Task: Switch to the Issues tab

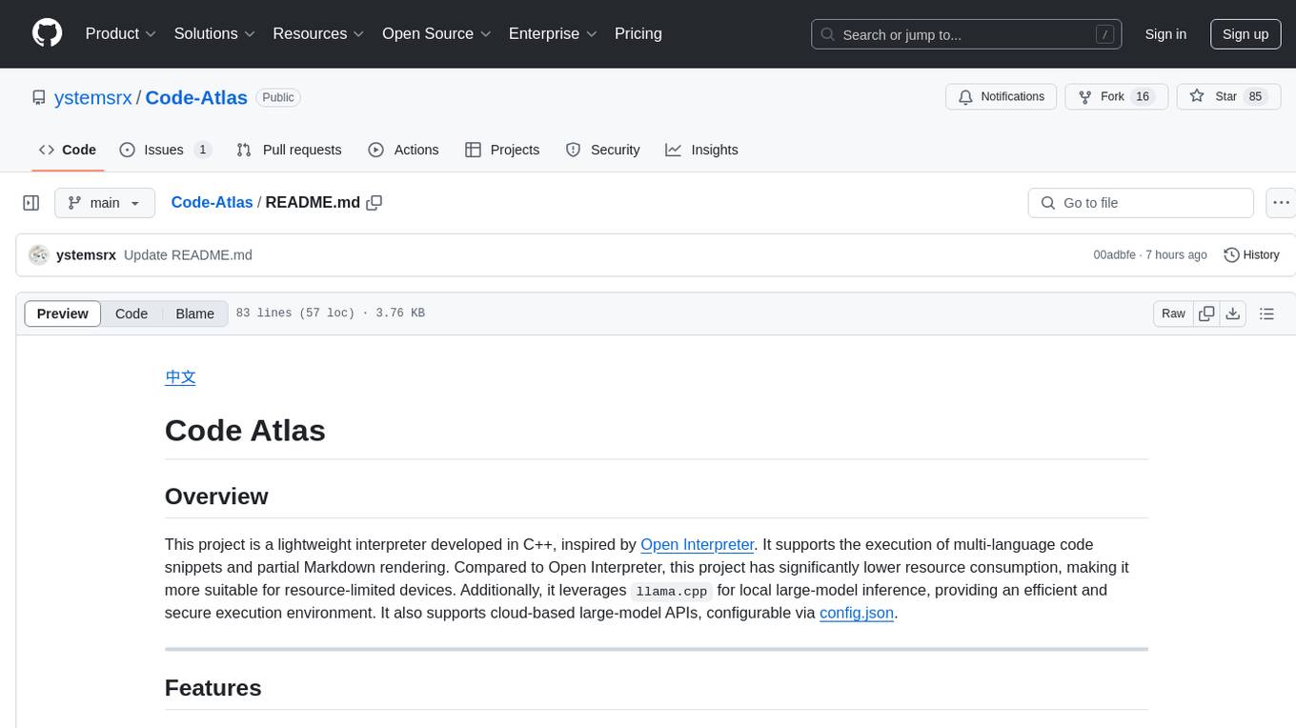Action: coord(165,150)
